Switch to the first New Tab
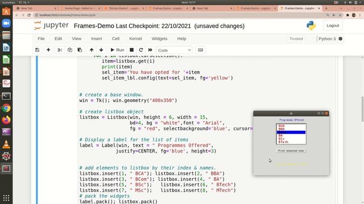The height and width of the screenshot is (204, 364). (x=36, y=8)
